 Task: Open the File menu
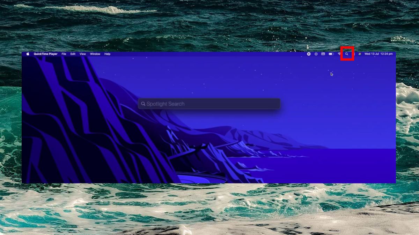(64, 54)
